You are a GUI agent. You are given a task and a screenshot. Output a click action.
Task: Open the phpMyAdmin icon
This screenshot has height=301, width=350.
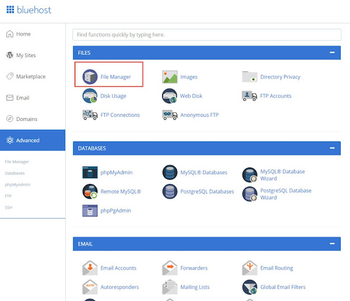click(x=90, y=172)
